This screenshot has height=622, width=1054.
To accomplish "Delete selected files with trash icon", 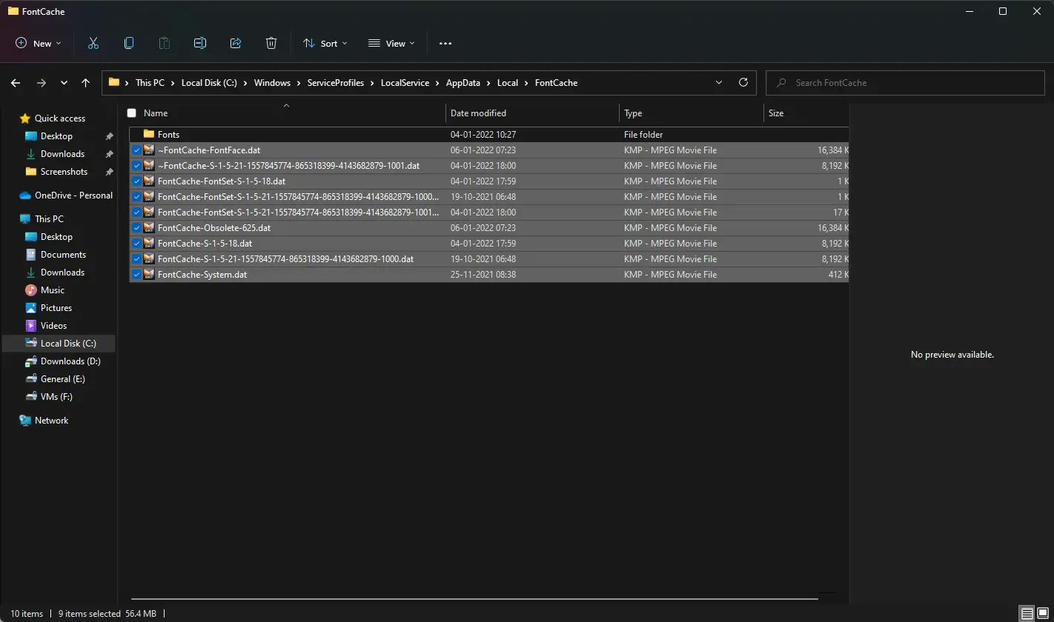I will click(271, 44).
